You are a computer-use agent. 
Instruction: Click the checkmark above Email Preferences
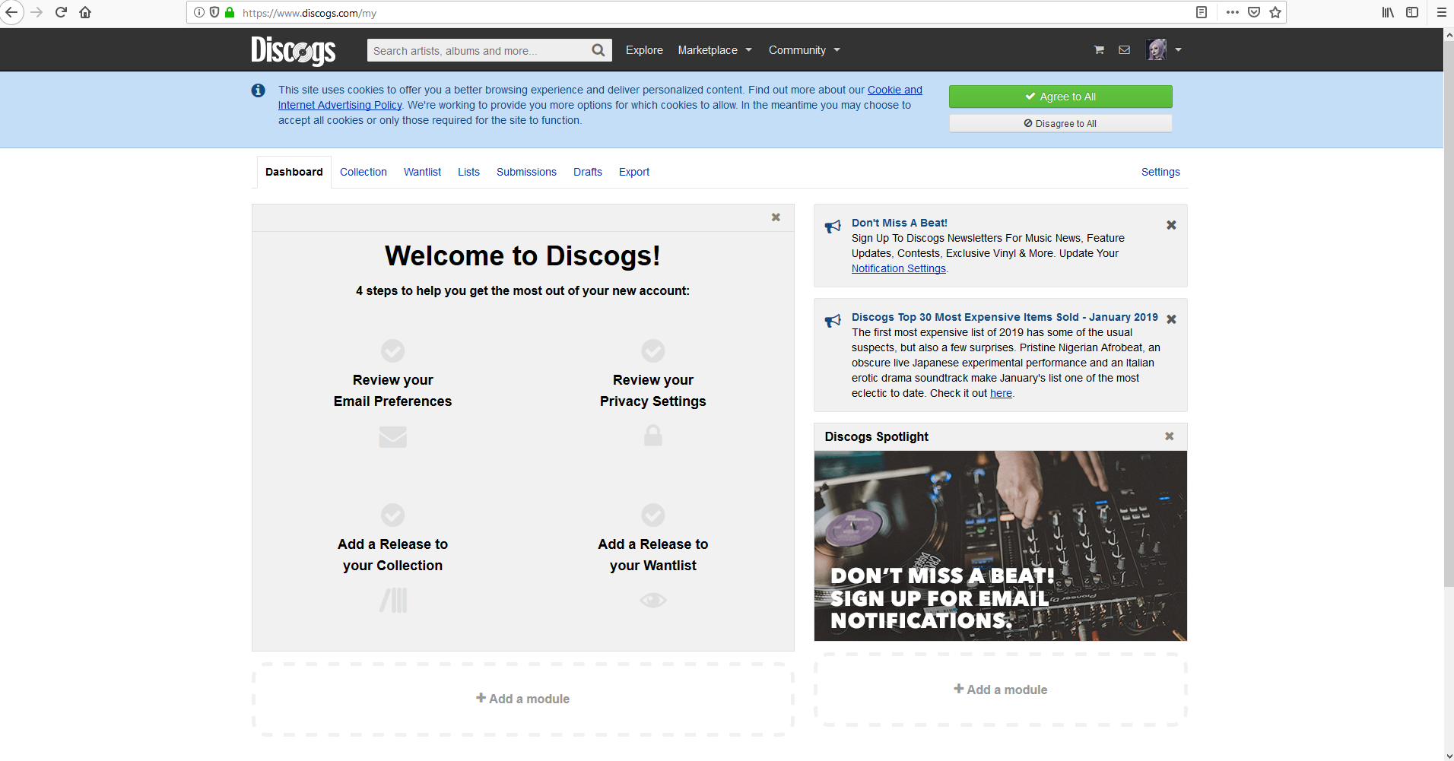point(392,350)
